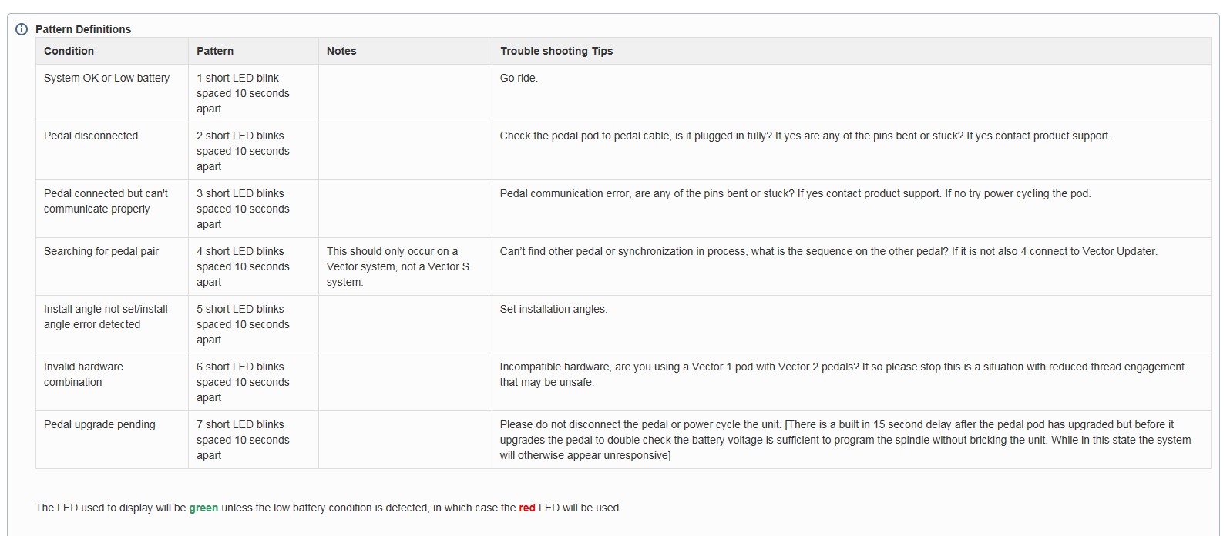The width and height of the screenshot is (1230, 536).
Task: Select the 1 short LED blink pattern cell
Action: pos(243,93)
